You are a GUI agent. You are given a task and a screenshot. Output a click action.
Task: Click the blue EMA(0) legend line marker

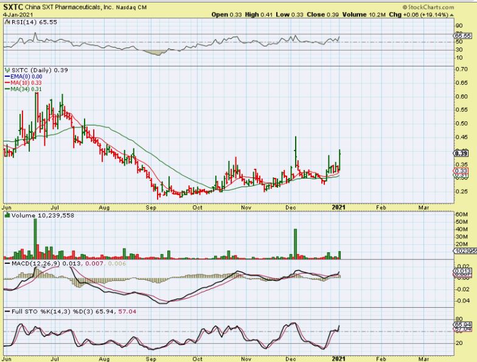coord(7,77)
